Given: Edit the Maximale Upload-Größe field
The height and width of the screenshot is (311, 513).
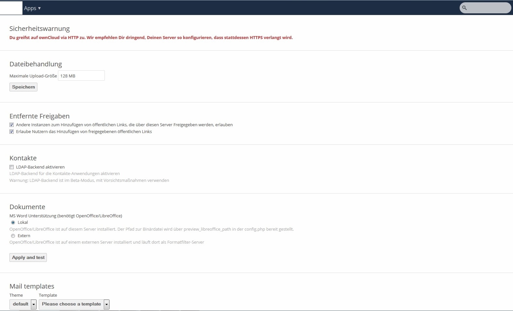Looking at the screenshot, I should point(81,76).
